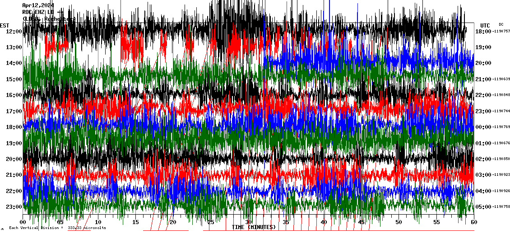Click the TIME (MINUTES) axis title
This screenshot has height=234, width=510.
[x=254, y=227]
